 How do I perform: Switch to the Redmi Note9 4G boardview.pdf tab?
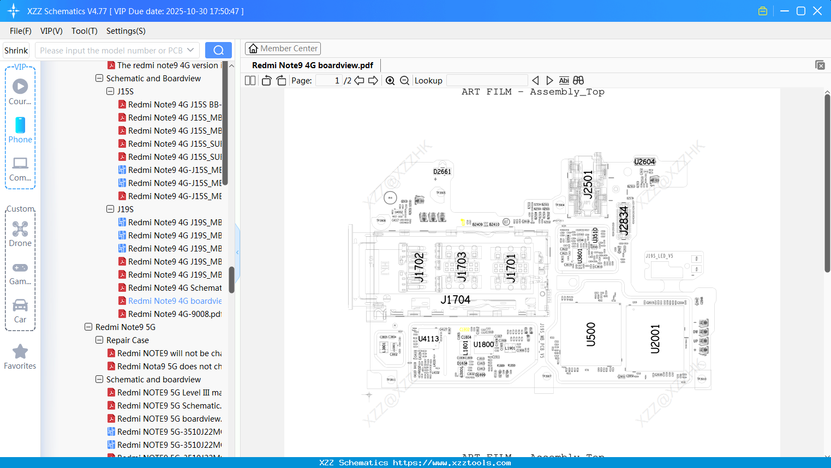coord(313,65)
